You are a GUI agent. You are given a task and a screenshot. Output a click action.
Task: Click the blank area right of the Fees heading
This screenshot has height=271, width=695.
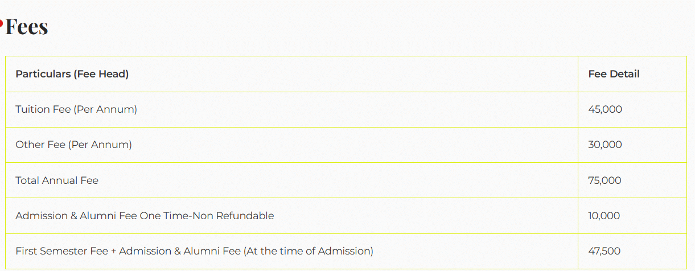point(342,27)
